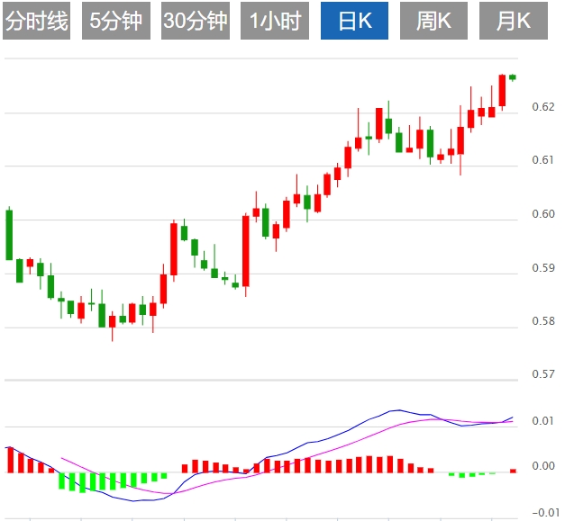The width and height of the screenshot is (574, 521).
Task: Select the 0.57 price axis label
Action: pos(543,374)
